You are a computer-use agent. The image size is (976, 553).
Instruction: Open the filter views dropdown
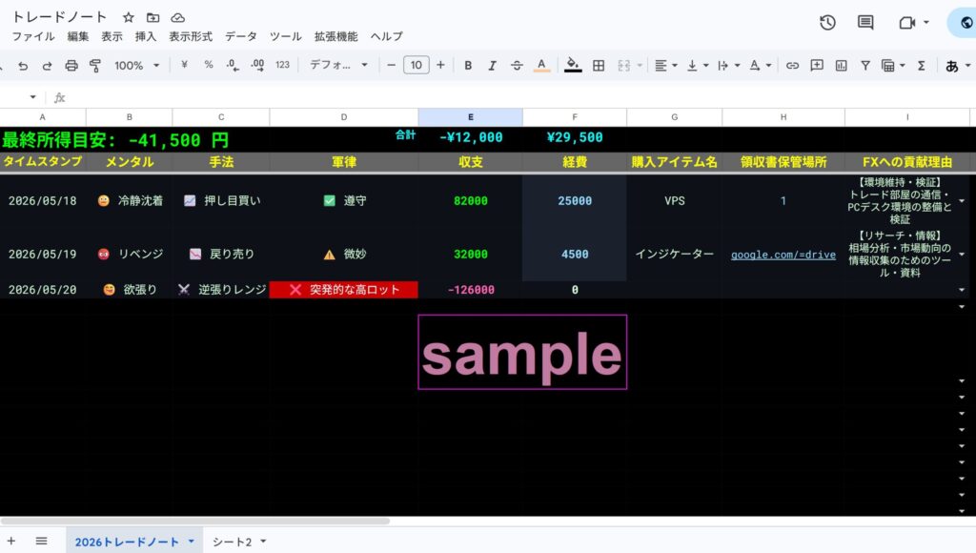coord(893,66)
